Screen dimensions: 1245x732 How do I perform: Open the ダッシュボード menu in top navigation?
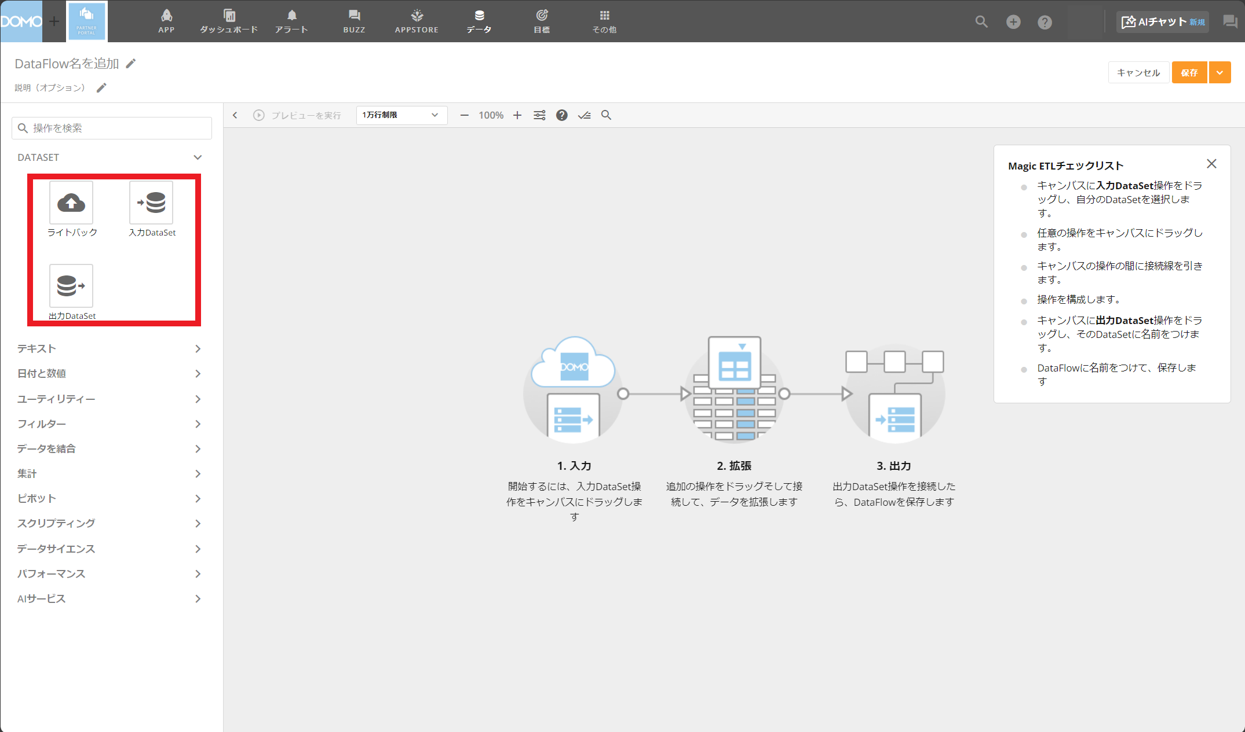coord(229,21)
